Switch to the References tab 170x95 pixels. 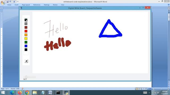pos(37,5)
